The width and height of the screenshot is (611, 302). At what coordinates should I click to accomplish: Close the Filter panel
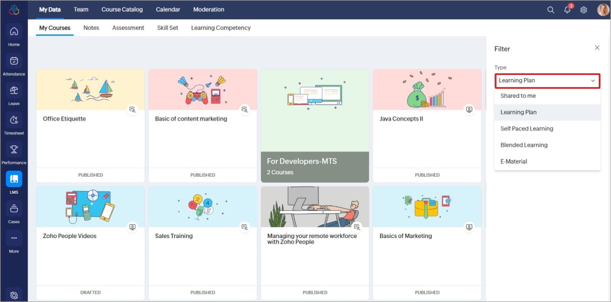pyautogui.click(x=597, y=48)
